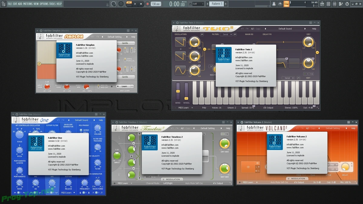Open the VIEW menu

point(36,4)
